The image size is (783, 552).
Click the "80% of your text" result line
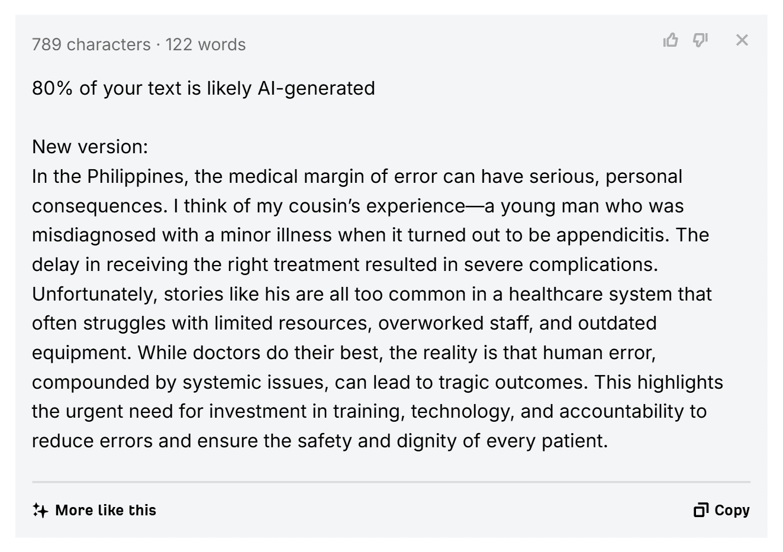pos(203,88)
